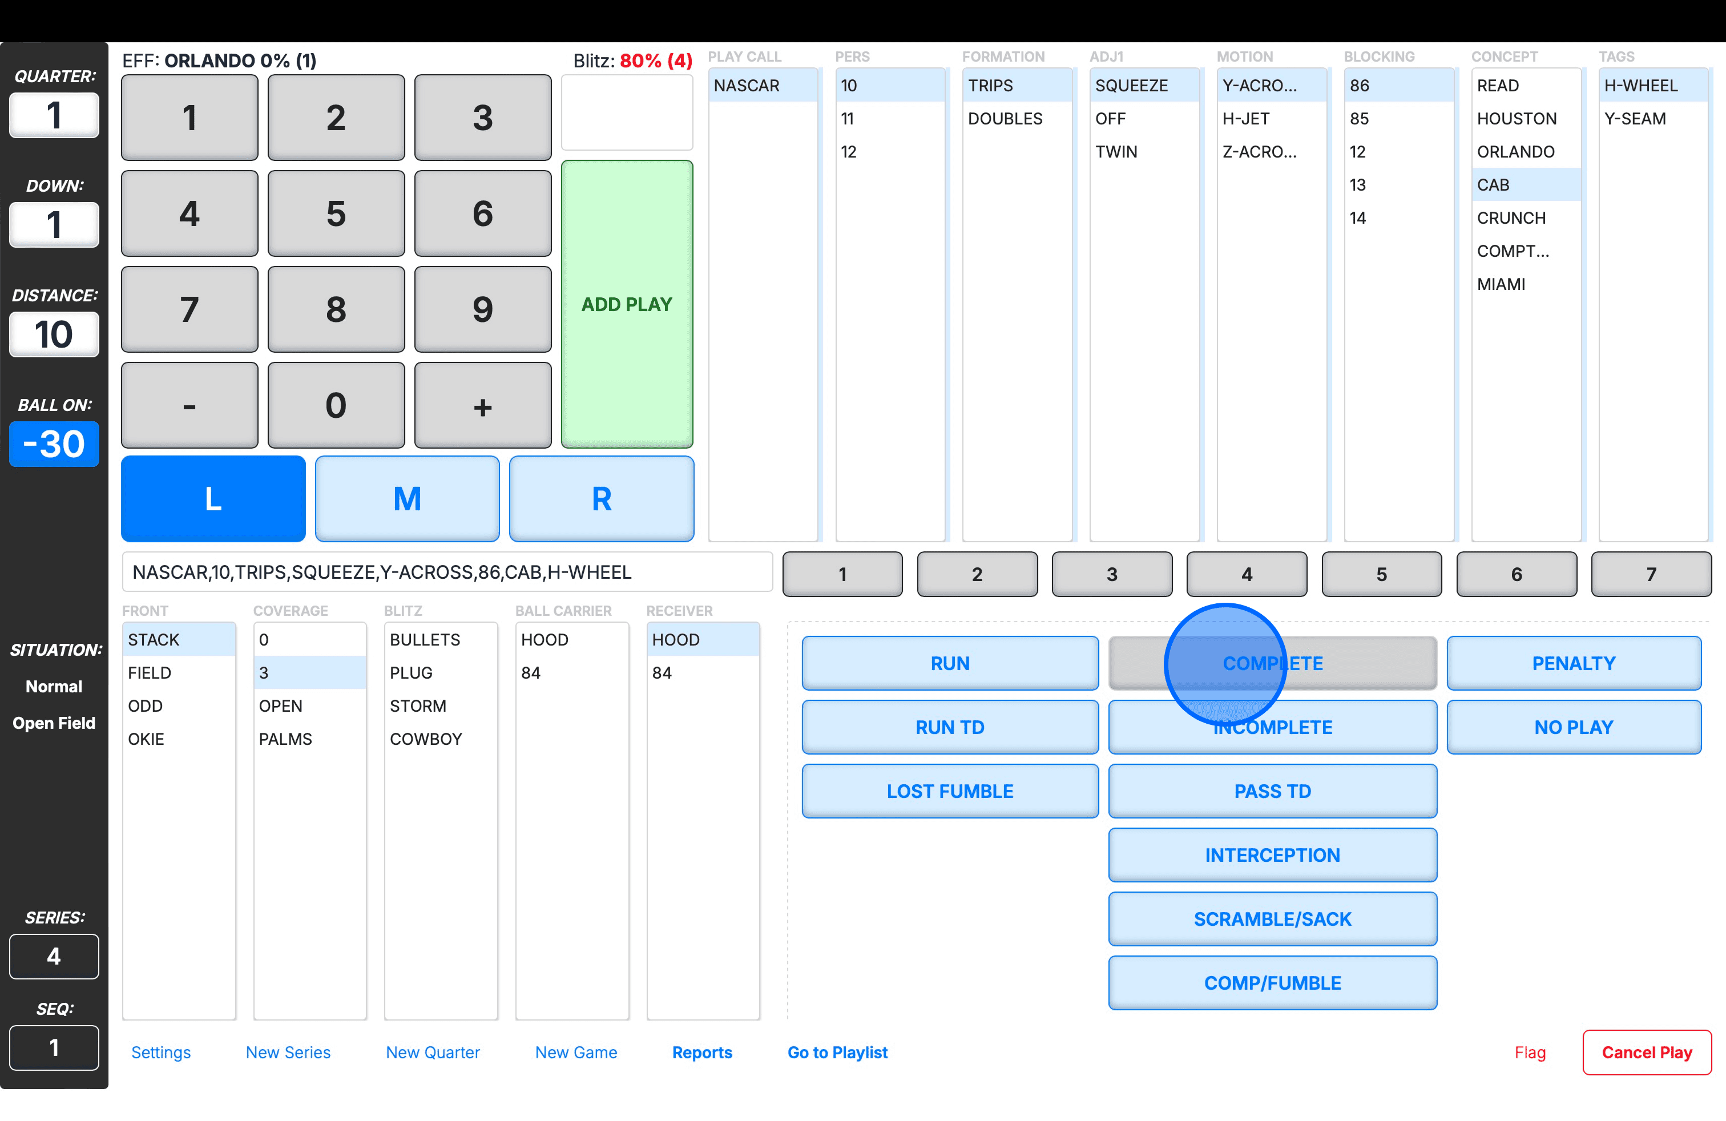Click the INTERCEPTION button
This screenshot has width=1726, height=1121.
click(x=1273, y=855)
